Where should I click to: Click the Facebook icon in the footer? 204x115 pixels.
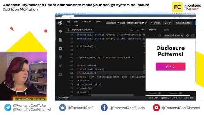point(104,108)
